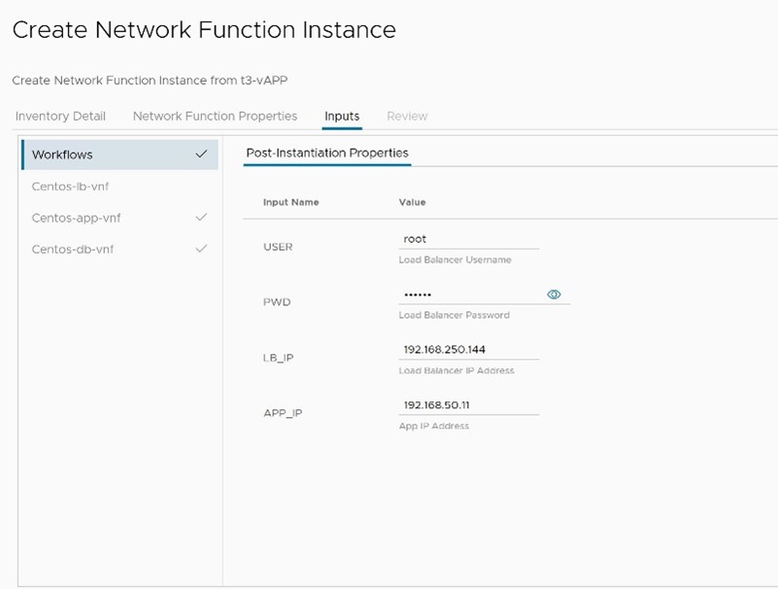This screenshot has width=778, height=589.
Task: Select the Inputs tab
Action: [x=342, y=116]
